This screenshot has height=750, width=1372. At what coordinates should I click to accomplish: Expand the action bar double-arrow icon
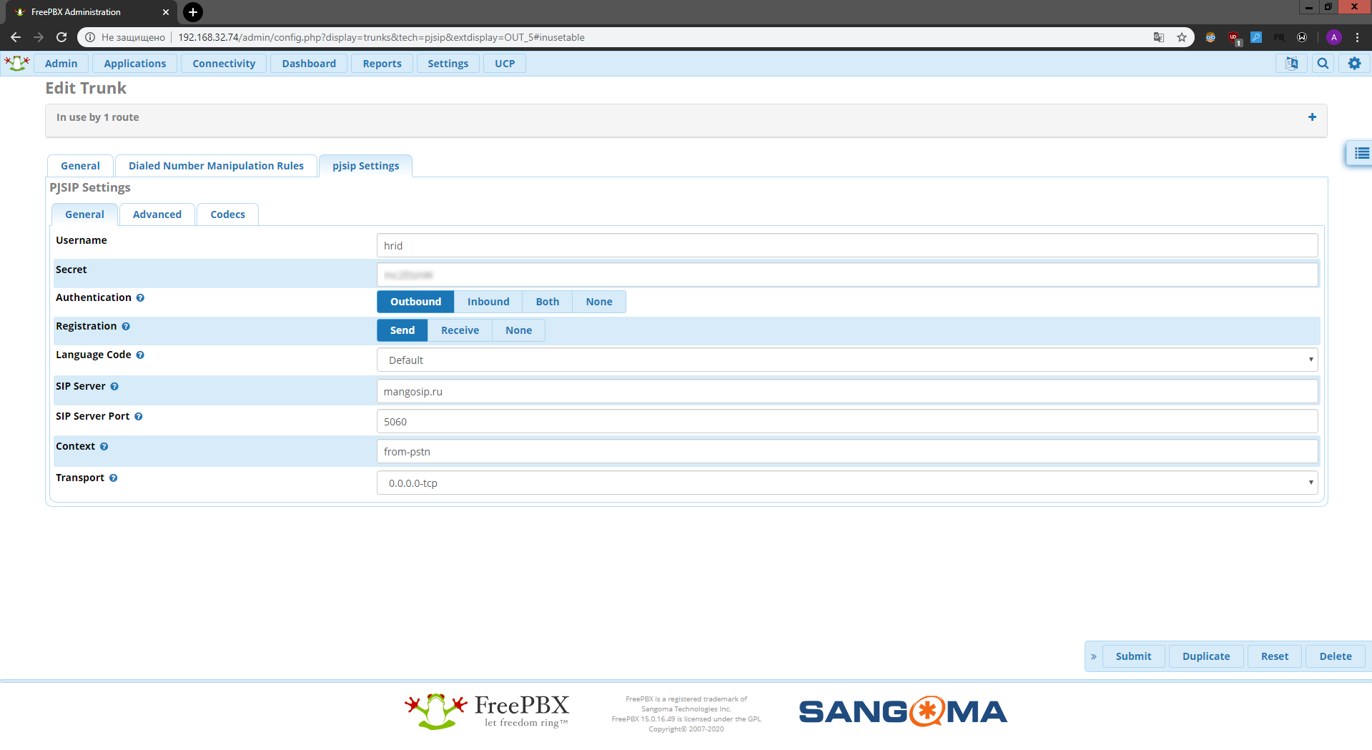click(1093, 656)
